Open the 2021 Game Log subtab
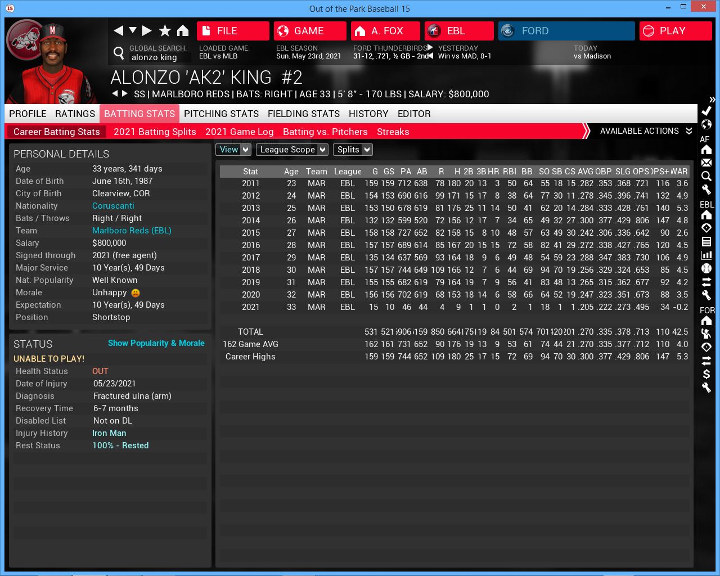This screenshot has width=720, height=576. (x=239, y=132)
